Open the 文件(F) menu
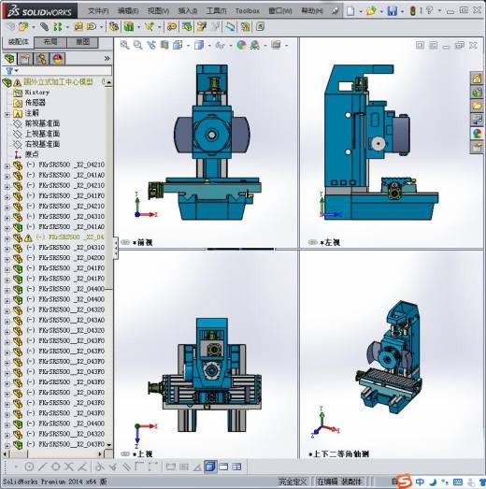This screenshot has height=489, width=486. [x=98, y=11]
